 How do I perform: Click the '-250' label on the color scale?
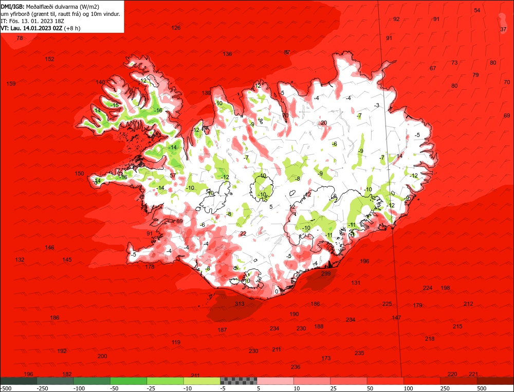click(42, 388)
